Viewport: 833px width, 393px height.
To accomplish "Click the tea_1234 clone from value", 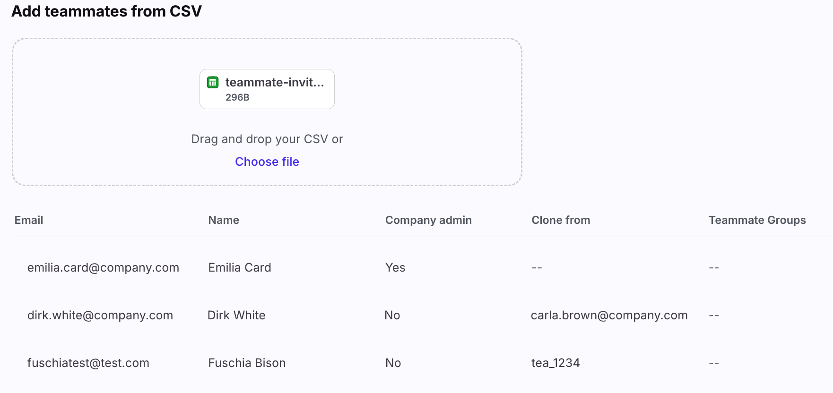I will (x=555, y=363).
